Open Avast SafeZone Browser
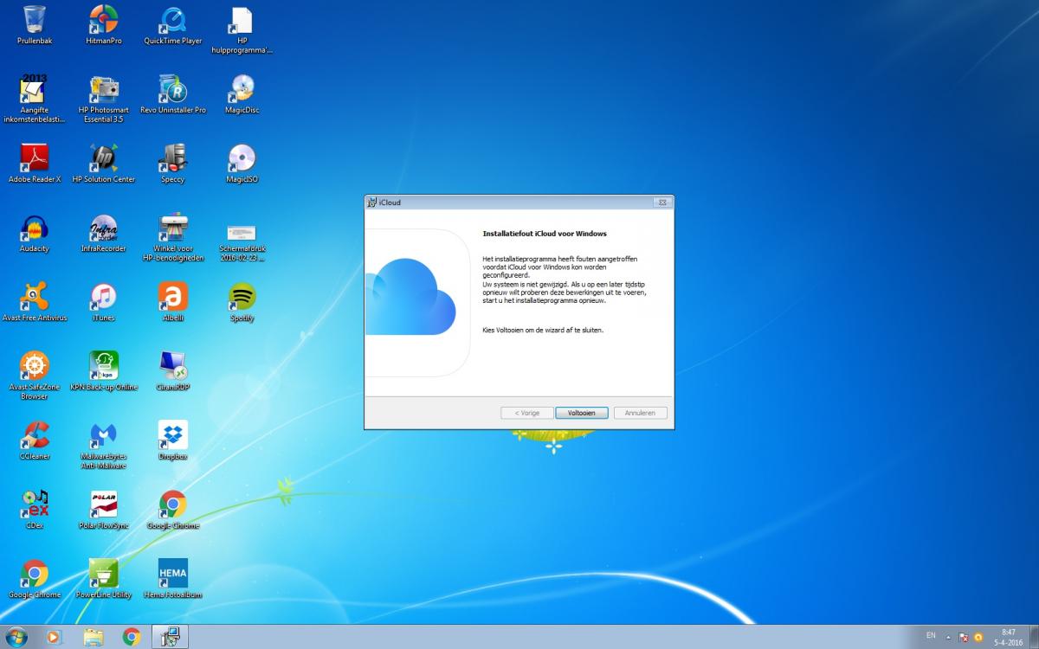Screen dimensions: 1039x649 35,376
